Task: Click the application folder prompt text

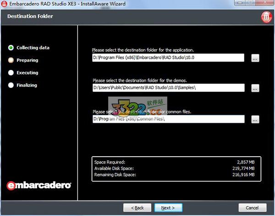Action: 143,50
